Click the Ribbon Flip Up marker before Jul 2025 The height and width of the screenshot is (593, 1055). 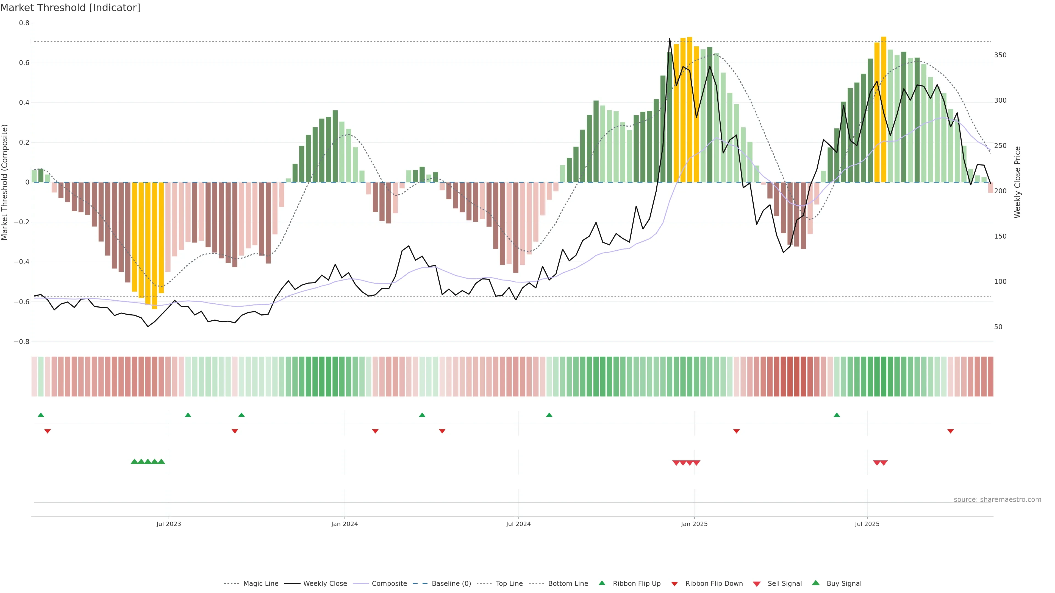[837, 415]
